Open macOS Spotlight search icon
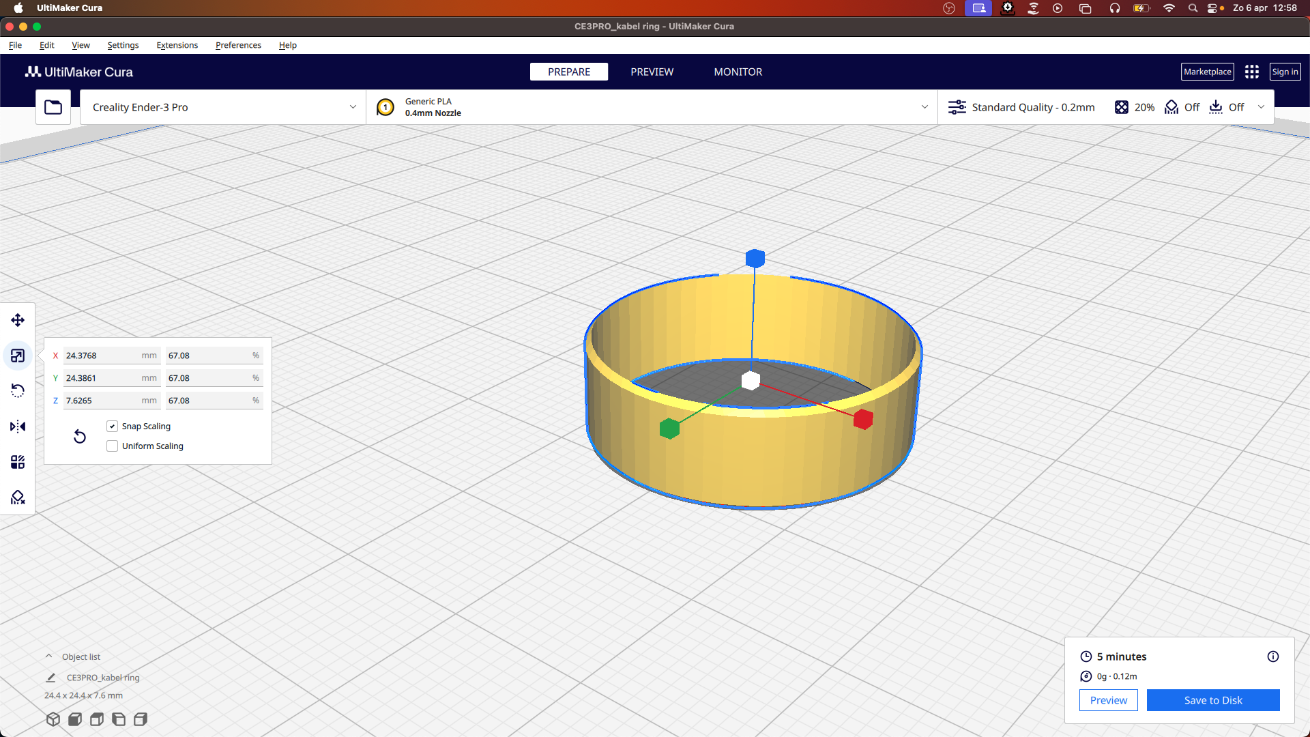Viewport: 1310px width, 737px height. [1193, 8]
